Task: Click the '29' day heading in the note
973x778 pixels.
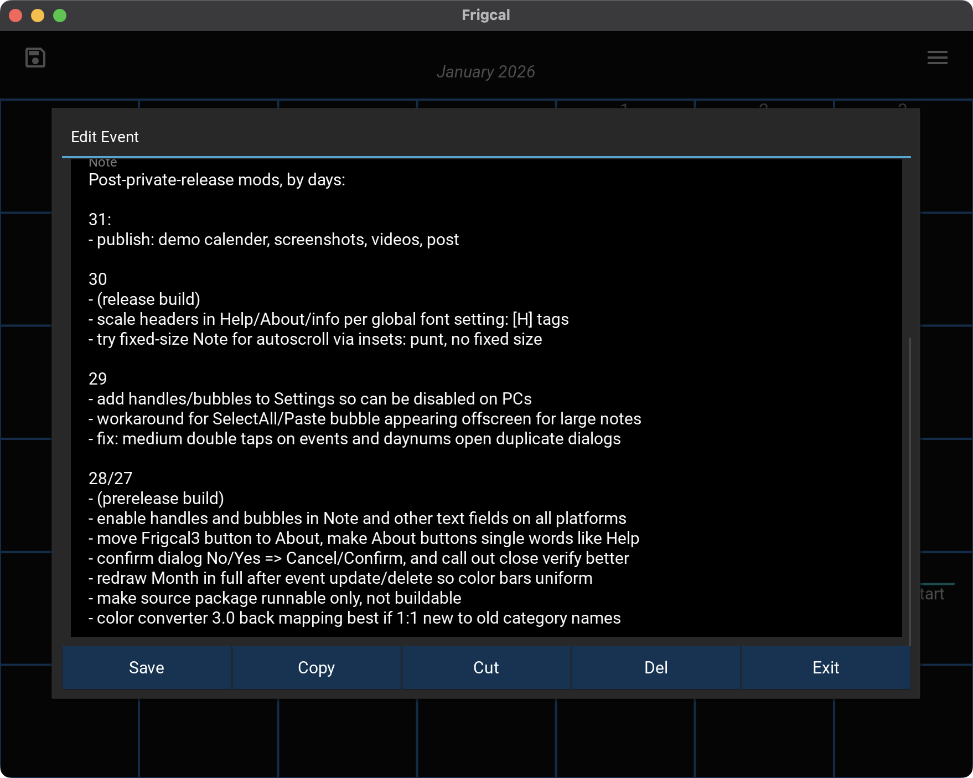Action: point(98,379)
